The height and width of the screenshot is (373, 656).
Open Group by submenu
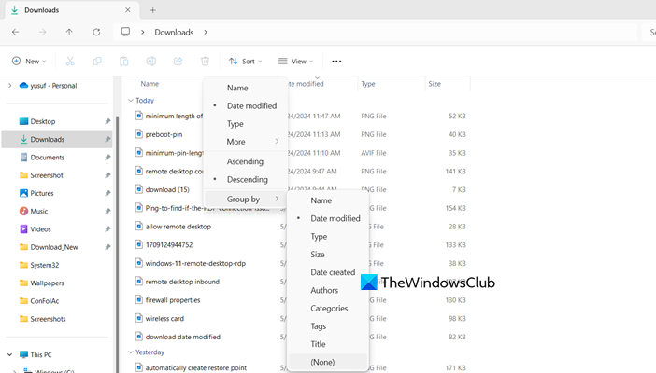point(246,199)
